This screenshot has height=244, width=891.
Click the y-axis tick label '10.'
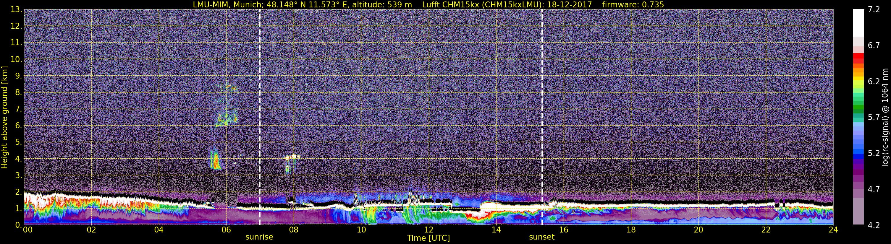click(x=16, y=59)
